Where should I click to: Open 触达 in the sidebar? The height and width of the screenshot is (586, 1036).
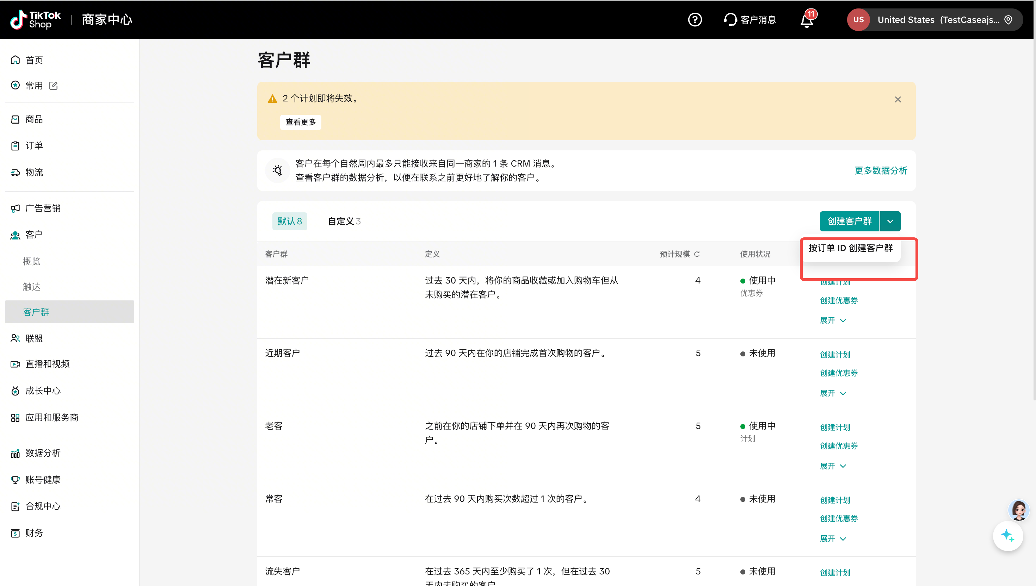tap(32, 287)
